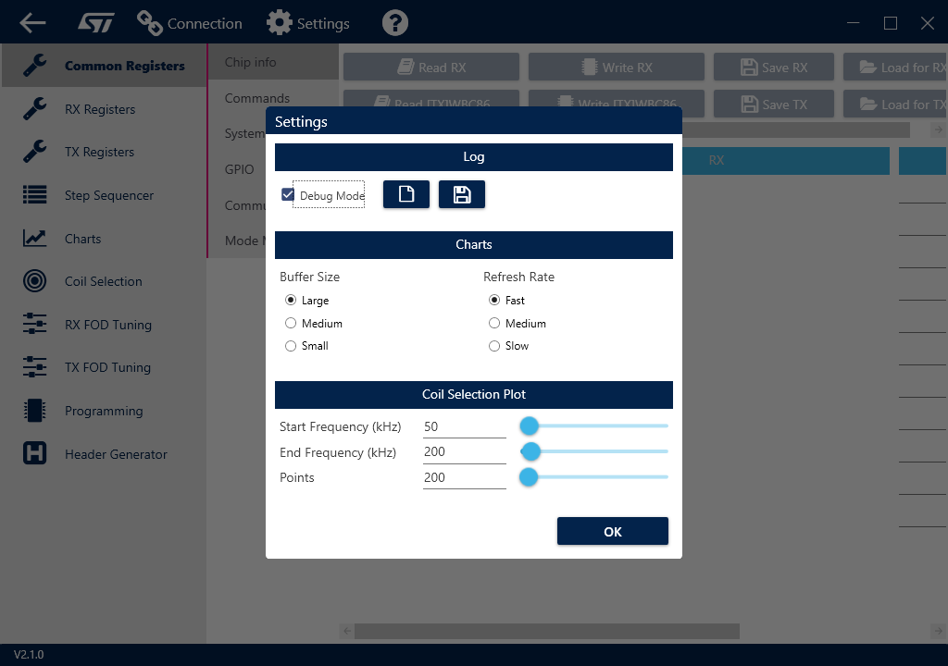Viewport: 948px width, 666px height.
Task: Click the Save TX button
Action: click(773, 104)
